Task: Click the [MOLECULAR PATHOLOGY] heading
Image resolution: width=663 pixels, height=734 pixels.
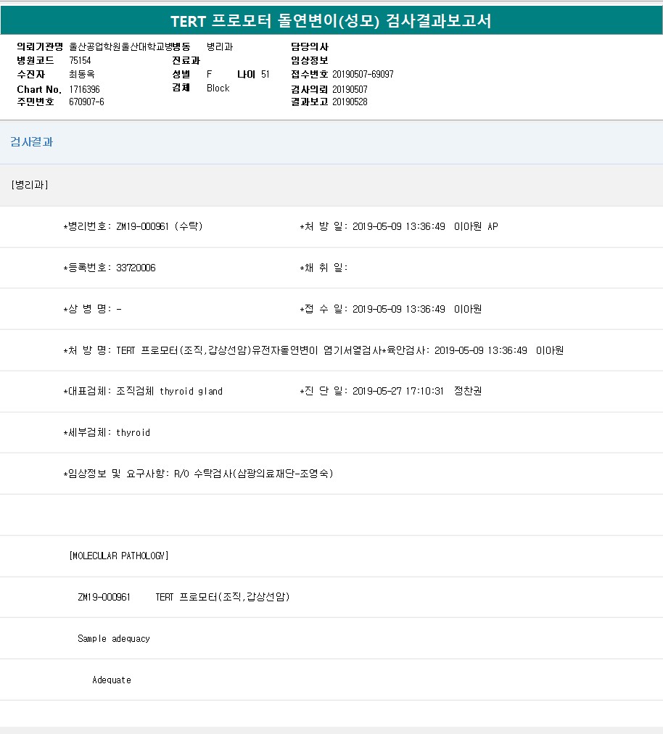Action: [x=119, y=556]
